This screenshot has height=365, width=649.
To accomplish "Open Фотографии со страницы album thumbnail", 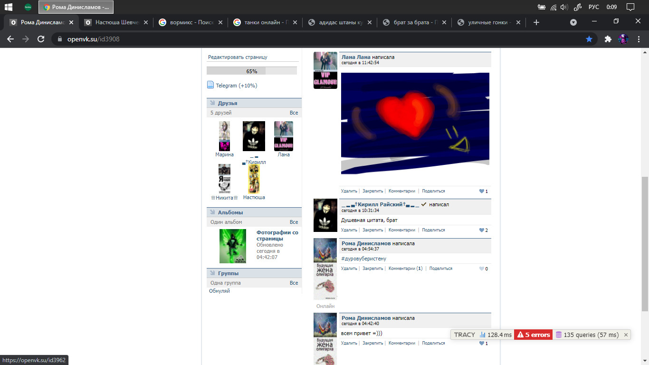I will click(x=233, y=246).
